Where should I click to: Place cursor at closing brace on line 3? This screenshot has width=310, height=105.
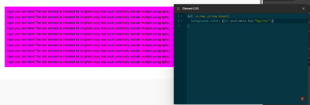pyautogui.click(x=188, y=26)
